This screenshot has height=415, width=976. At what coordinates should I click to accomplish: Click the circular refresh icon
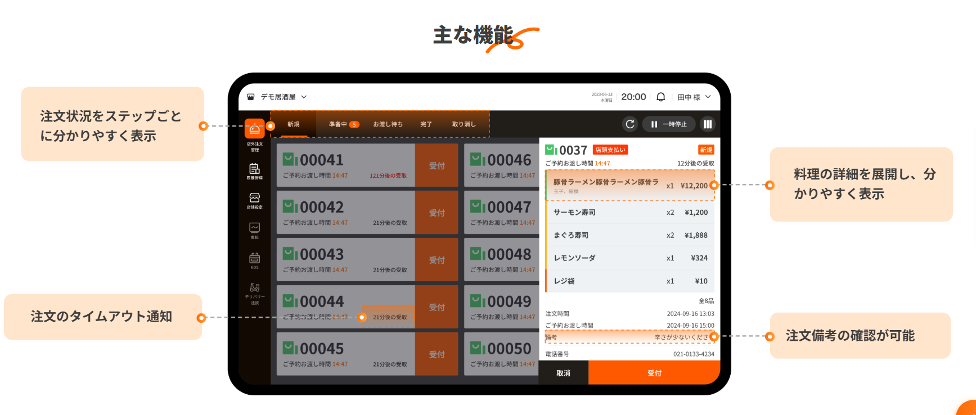pos(630,124)
